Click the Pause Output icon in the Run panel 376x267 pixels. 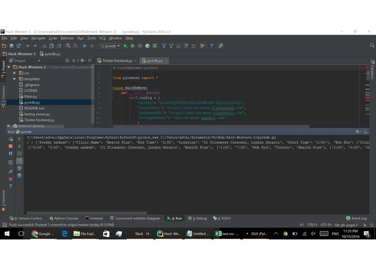[x=11, y=153]
